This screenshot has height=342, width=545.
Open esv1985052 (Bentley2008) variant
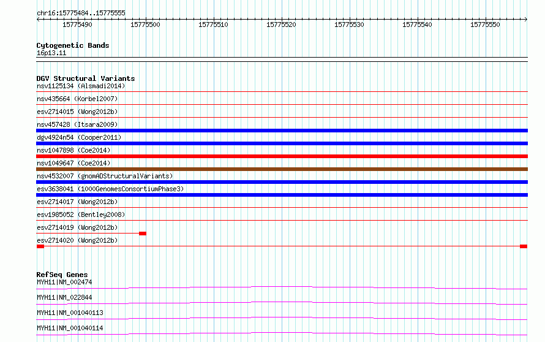[x=81, y=215]
